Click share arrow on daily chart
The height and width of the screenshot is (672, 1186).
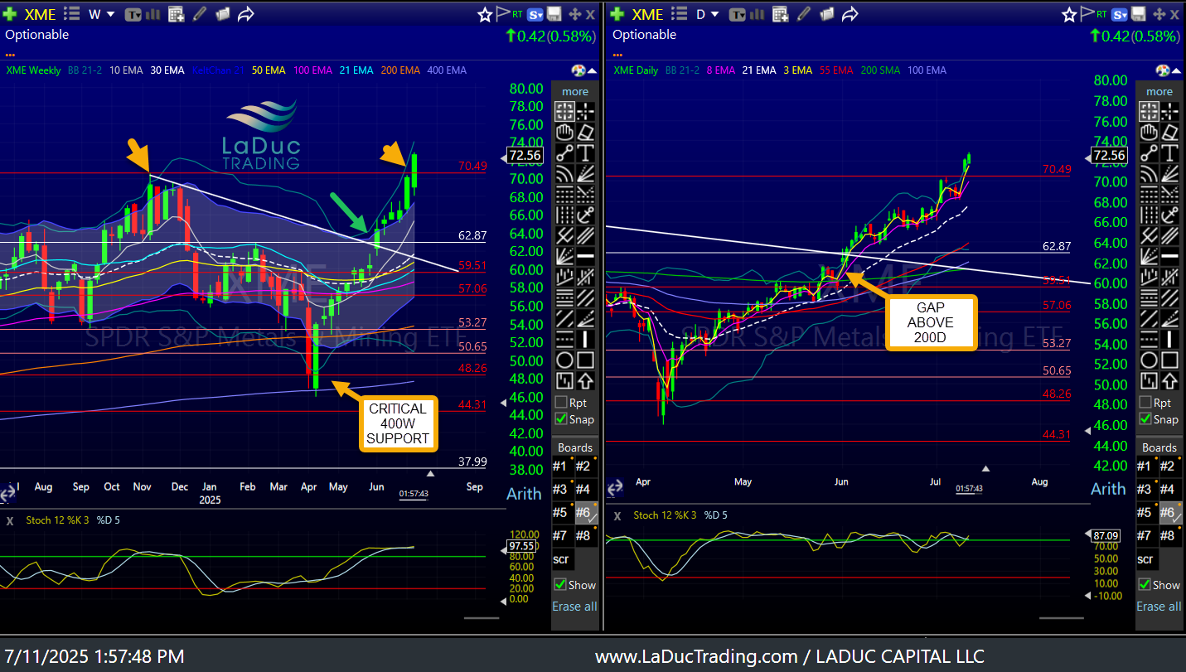(x=850, y=14)
